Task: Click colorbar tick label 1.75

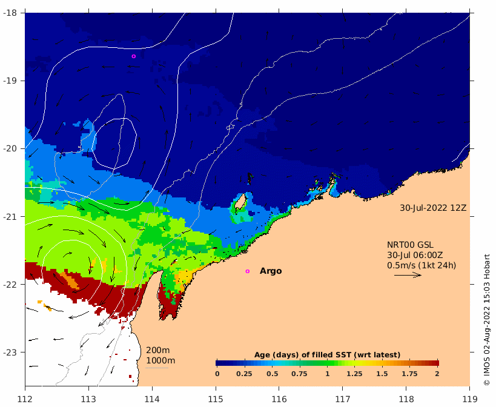Action: pyautogui.click(x=409, y=374)
